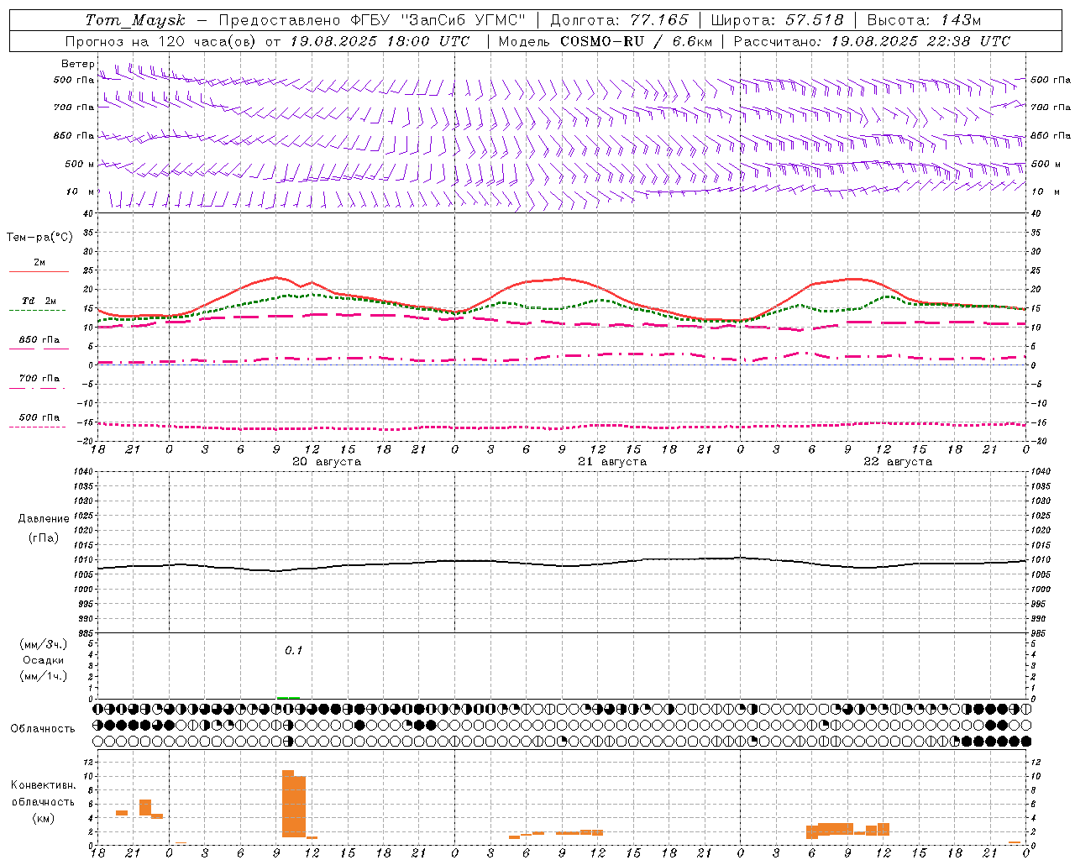The height and width of the screenshot is (860, 1075).
Task: Click the longitude value "Долгота: 77.165"
Action: click(x=619, y=20)
